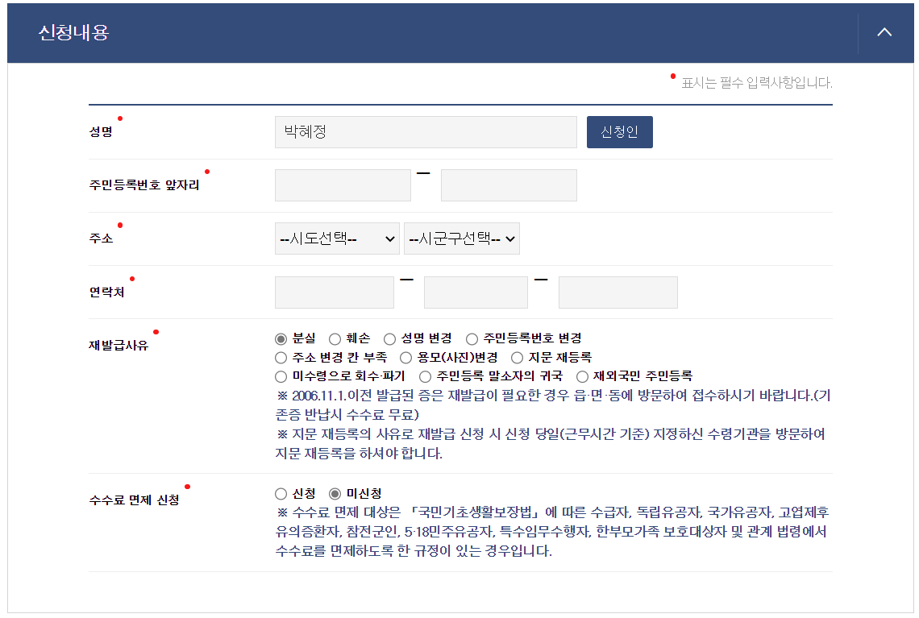This screenshot has height=618, width=919.
Task: Click the first 연락처 phone field
Action: click(334, 292)
